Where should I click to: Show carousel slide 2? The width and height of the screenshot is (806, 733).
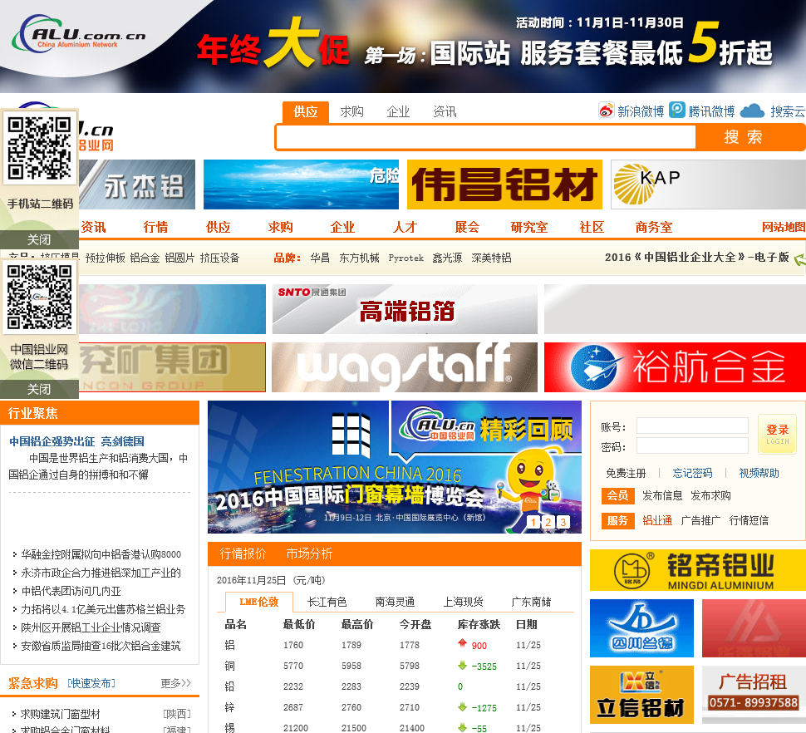click(x=548, y=522)
